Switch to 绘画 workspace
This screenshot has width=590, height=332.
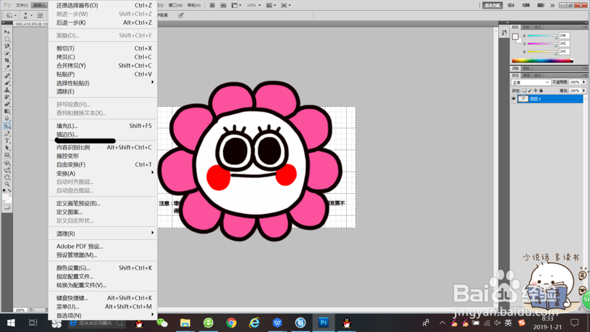click(x=526, y=5)
